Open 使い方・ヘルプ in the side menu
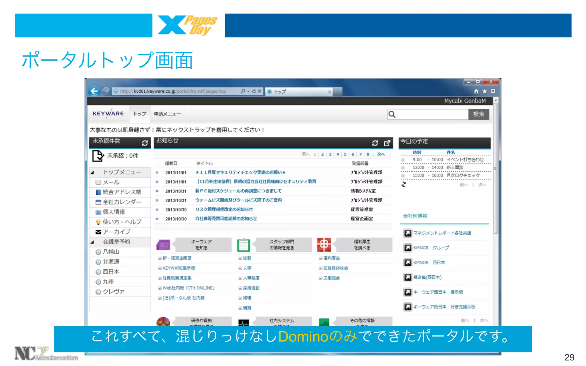Screen dimensions: 586x366 120,222
